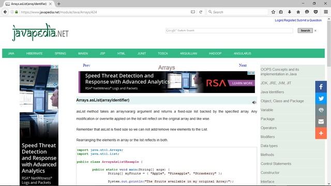Open the downloads arrow icon

coord(290,12)
